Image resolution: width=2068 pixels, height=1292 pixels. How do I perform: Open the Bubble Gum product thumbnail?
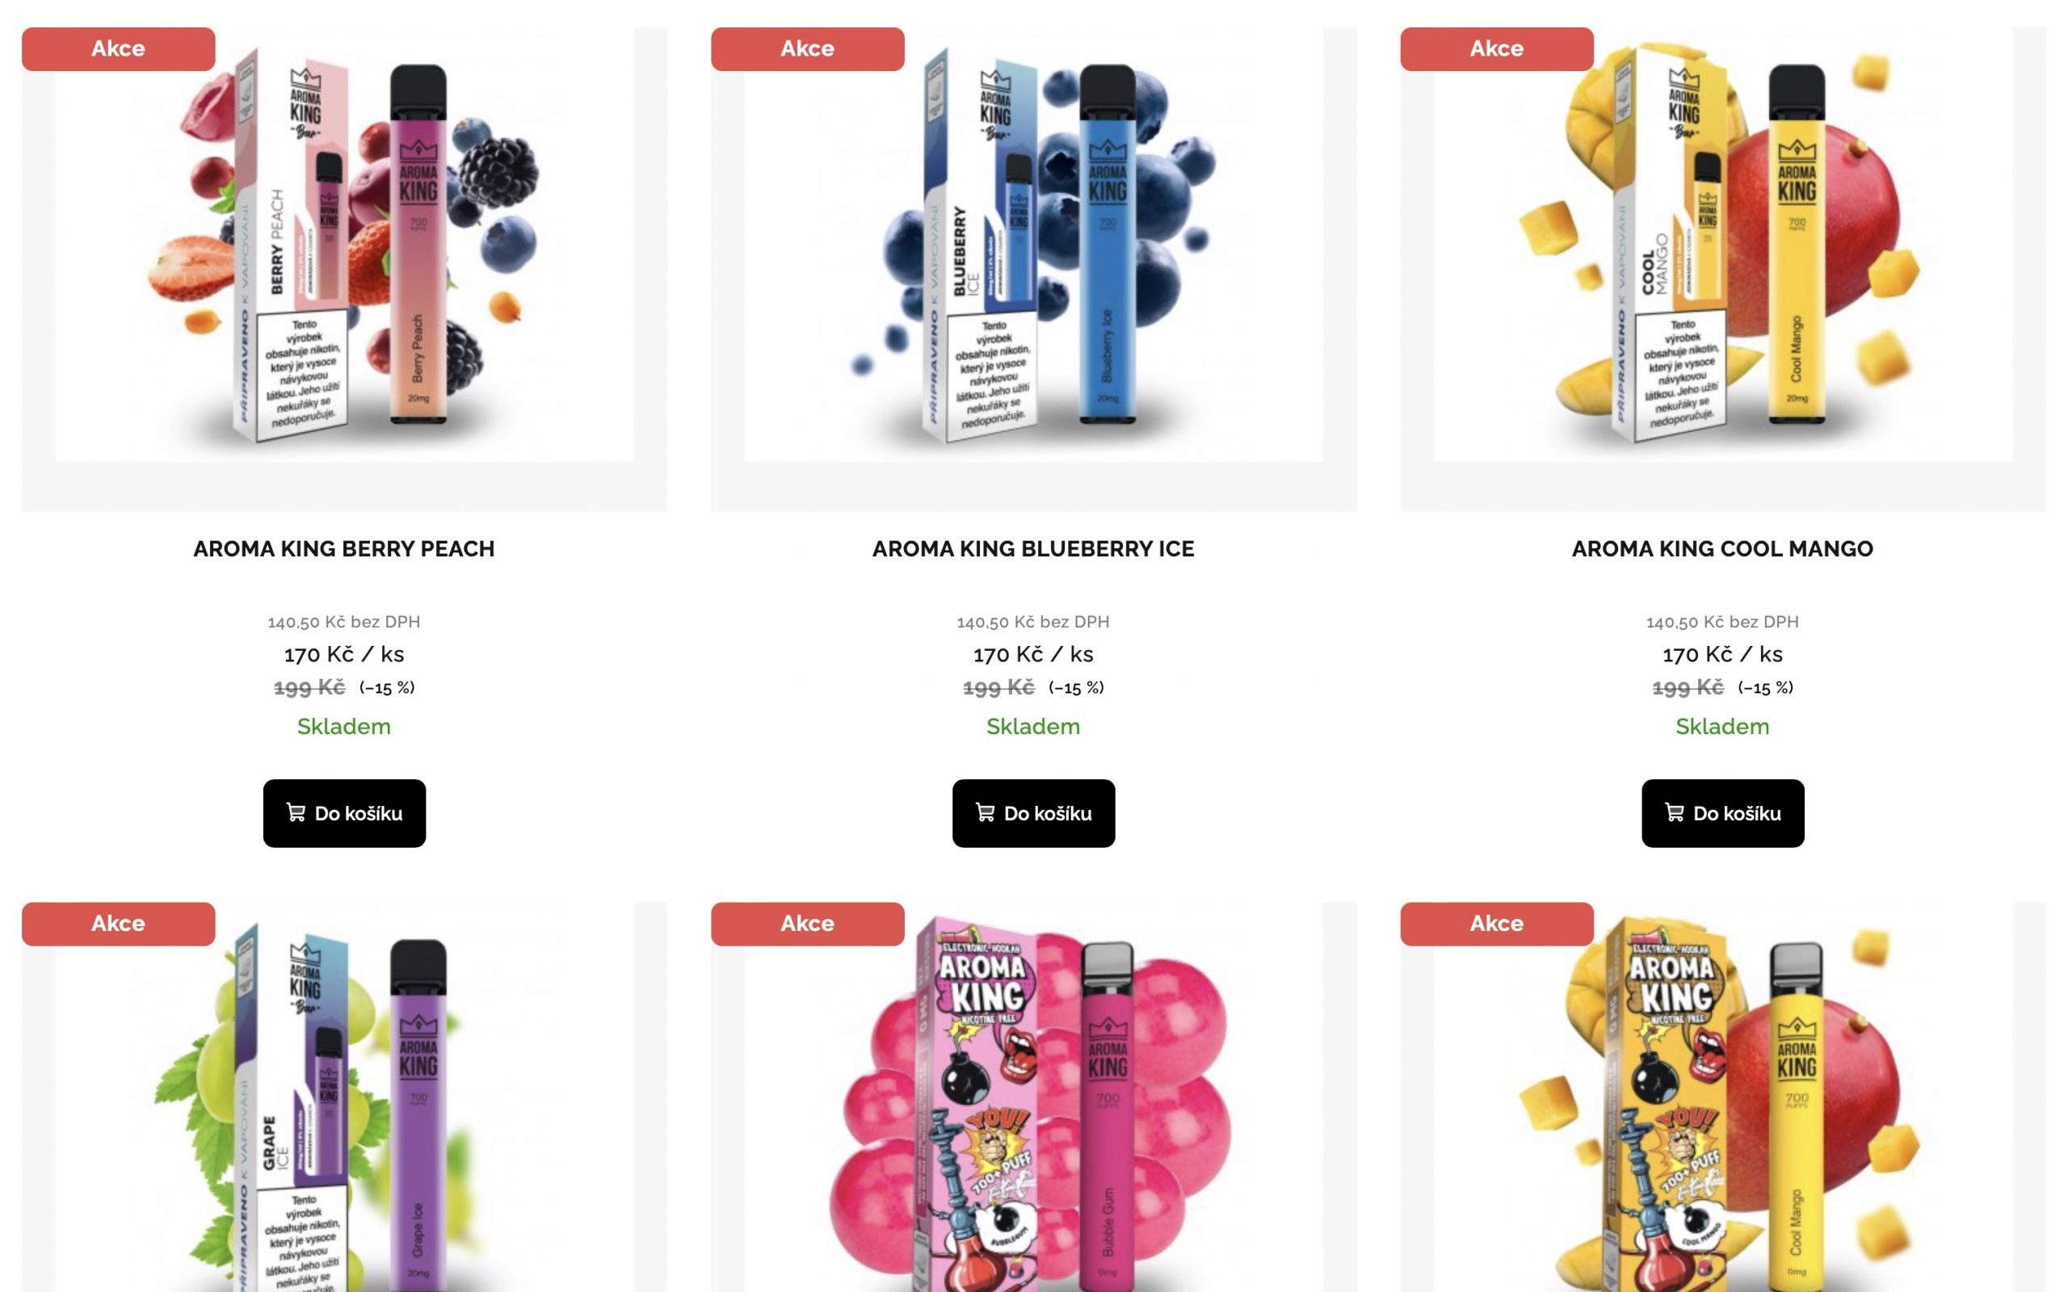click(1033, 1097)
